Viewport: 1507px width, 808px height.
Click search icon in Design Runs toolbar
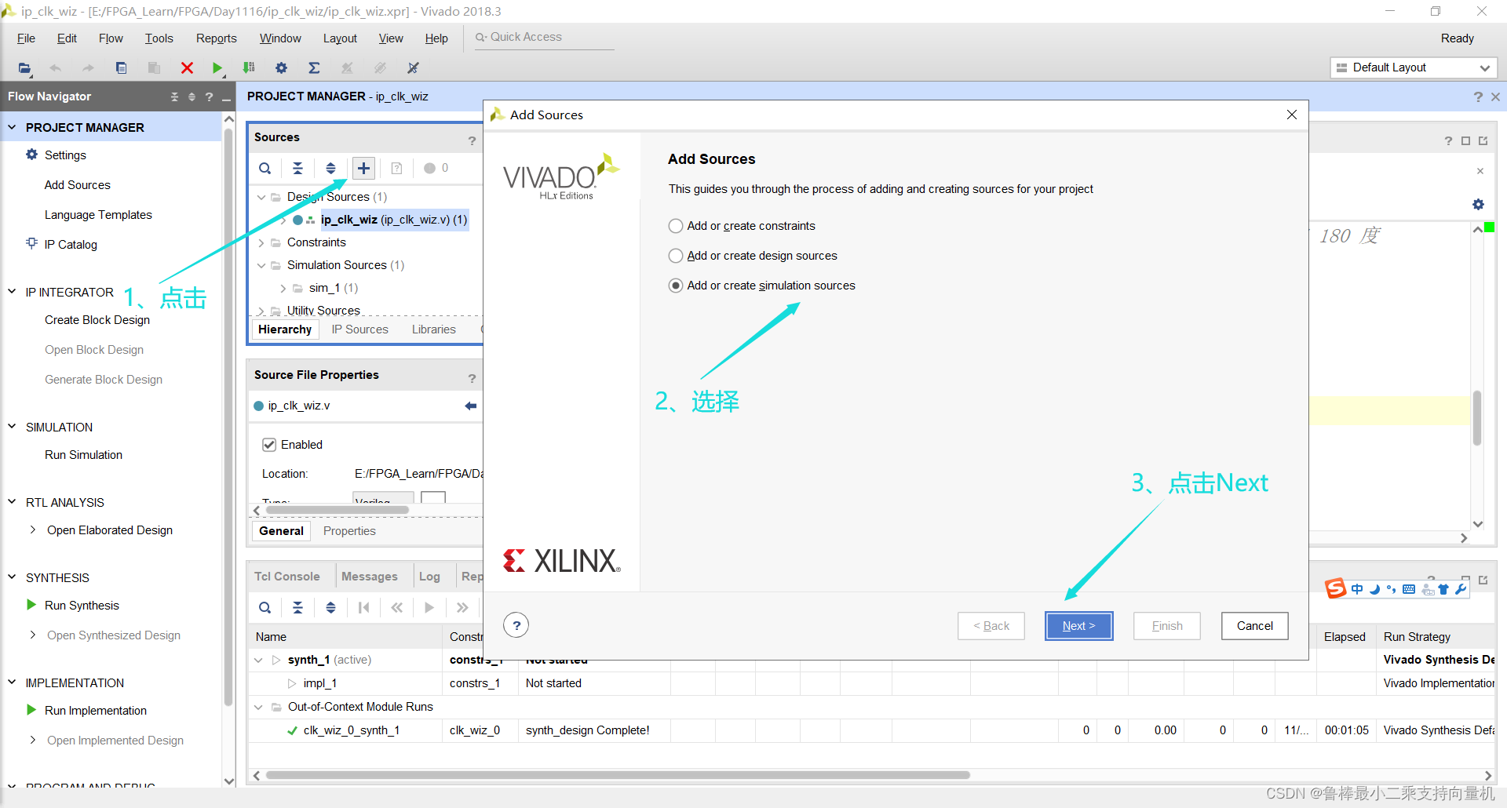pyautogui.click(x=265, y=607)
